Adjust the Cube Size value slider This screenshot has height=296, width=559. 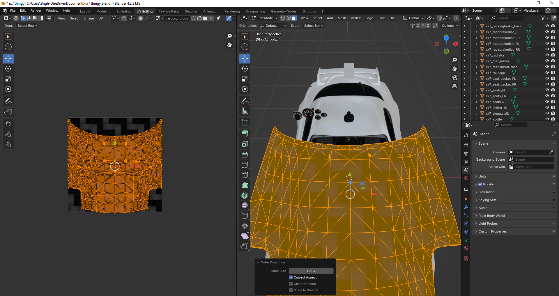[x=311, y=271]
